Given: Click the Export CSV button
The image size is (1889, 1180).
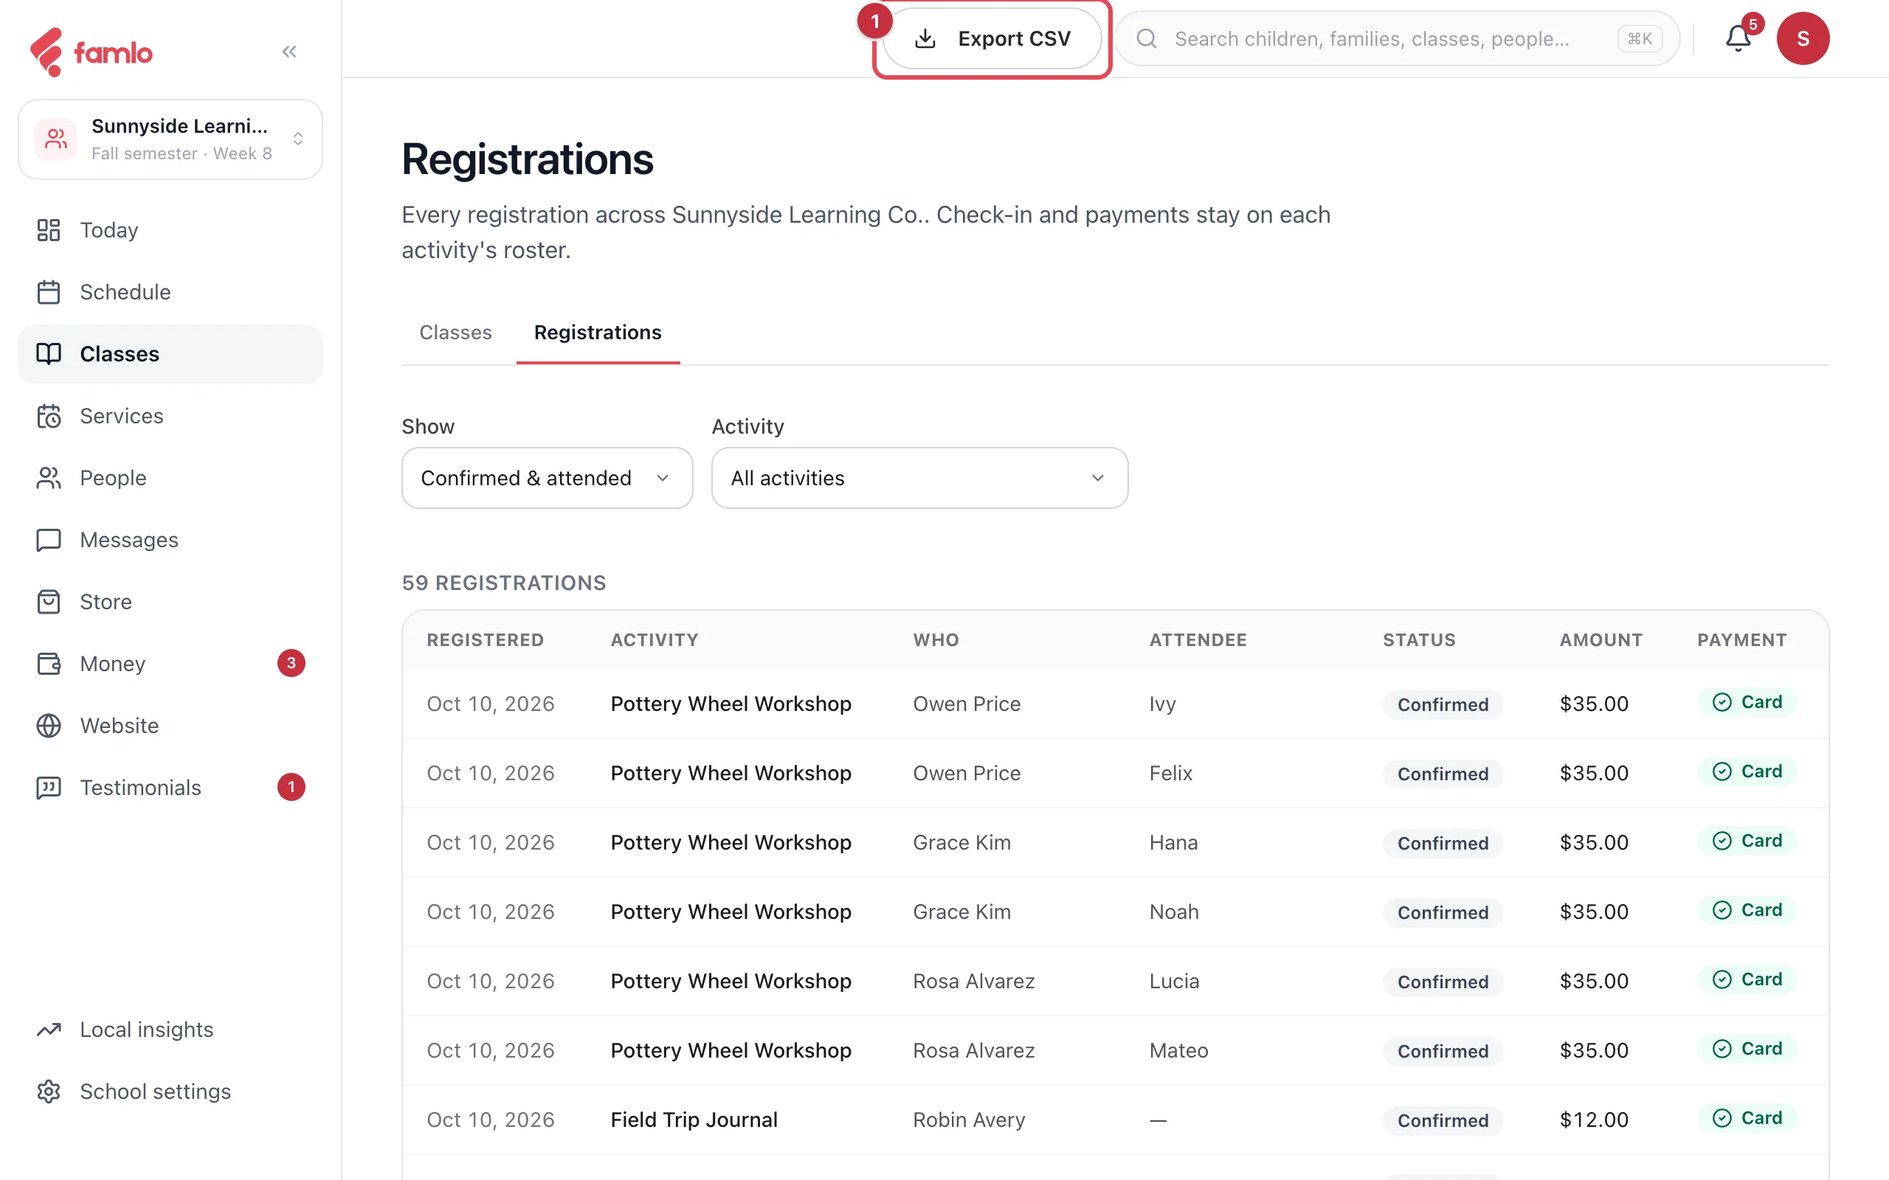Looking at the screenshot, I should [x=992, y=38].
